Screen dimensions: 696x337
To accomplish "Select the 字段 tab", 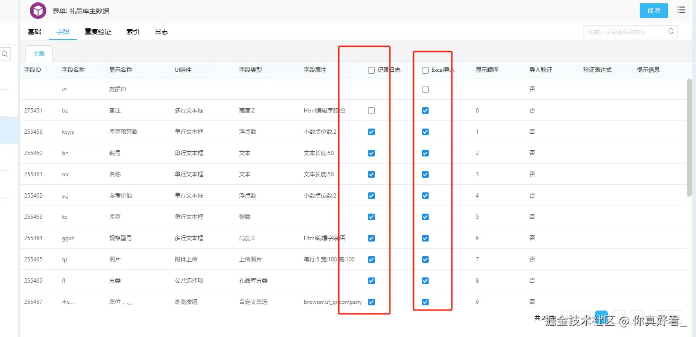I will (x=63, y=32).
